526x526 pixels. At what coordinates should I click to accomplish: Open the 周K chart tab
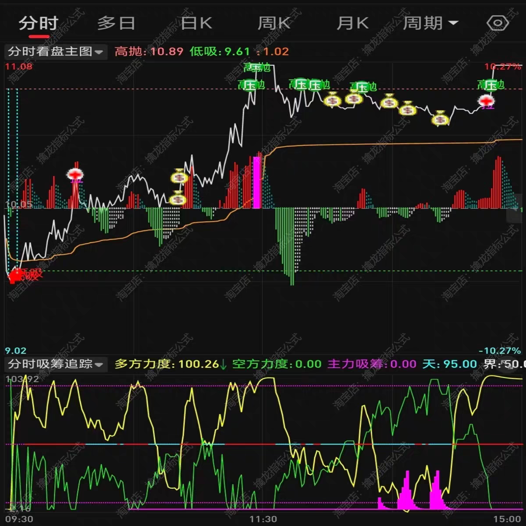274,23
